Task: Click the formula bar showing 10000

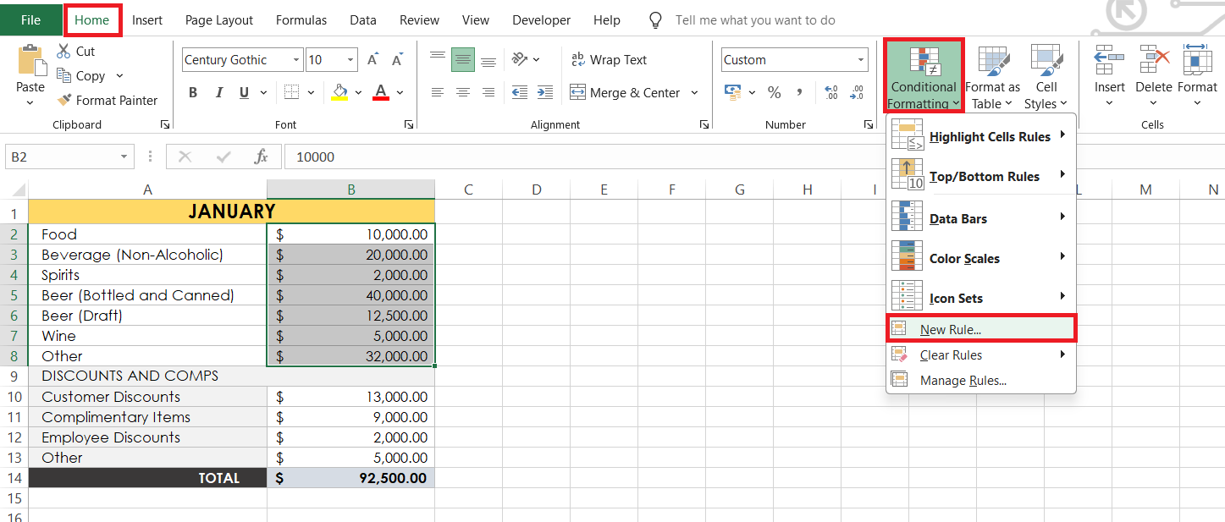Action: click(x=754, y=157)
